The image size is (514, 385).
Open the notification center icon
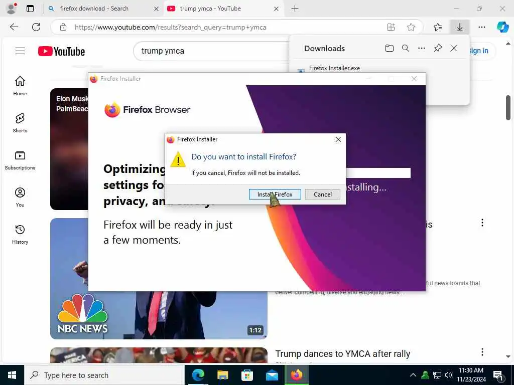(498, 375)
